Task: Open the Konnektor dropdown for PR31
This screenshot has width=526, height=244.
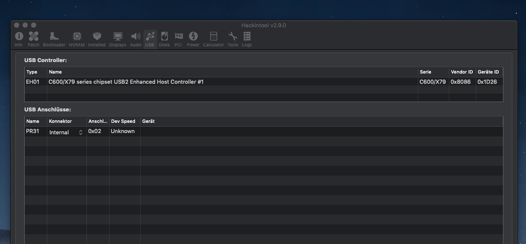Action: click(66, 132)
